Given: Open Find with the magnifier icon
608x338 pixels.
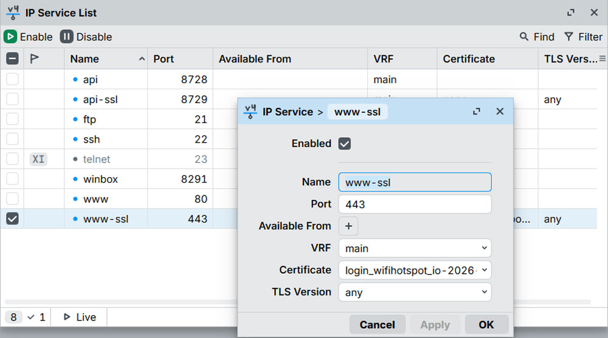Looking at the screenshot, I should click(524, 37).
